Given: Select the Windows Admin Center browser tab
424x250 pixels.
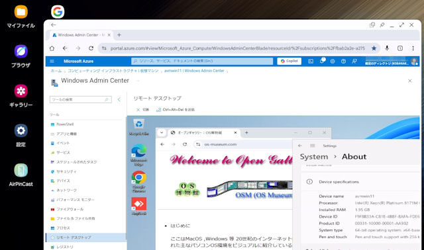Looking at the screenshot, I should (81, 35).
